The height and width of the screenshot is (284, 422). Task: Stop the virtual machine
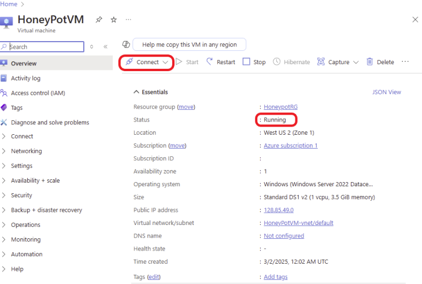(254, 62)
